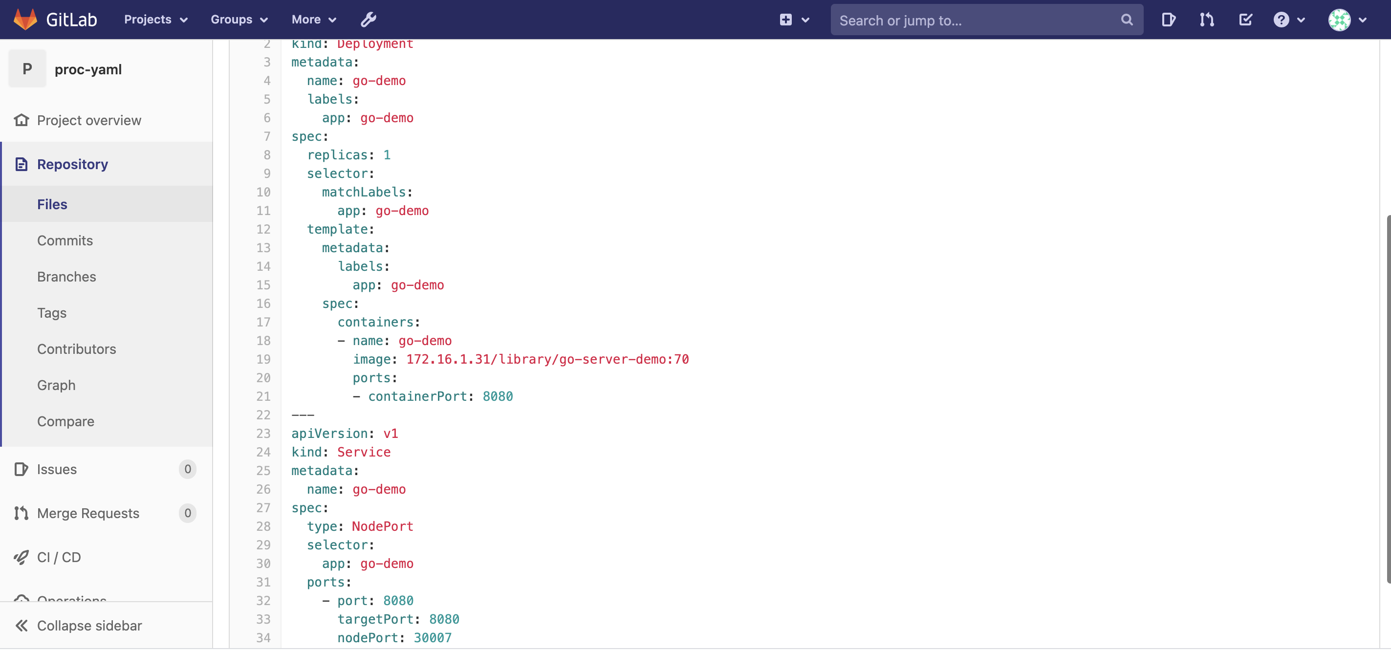Screen dimensions: 1391x652
Task: Click the CI / CD rocket icon
Action: click(21, 557)
